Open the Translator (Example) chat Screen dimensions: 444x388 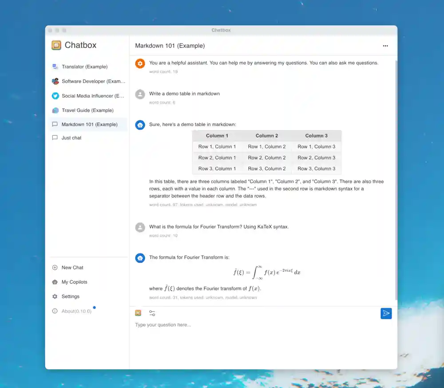88,67
